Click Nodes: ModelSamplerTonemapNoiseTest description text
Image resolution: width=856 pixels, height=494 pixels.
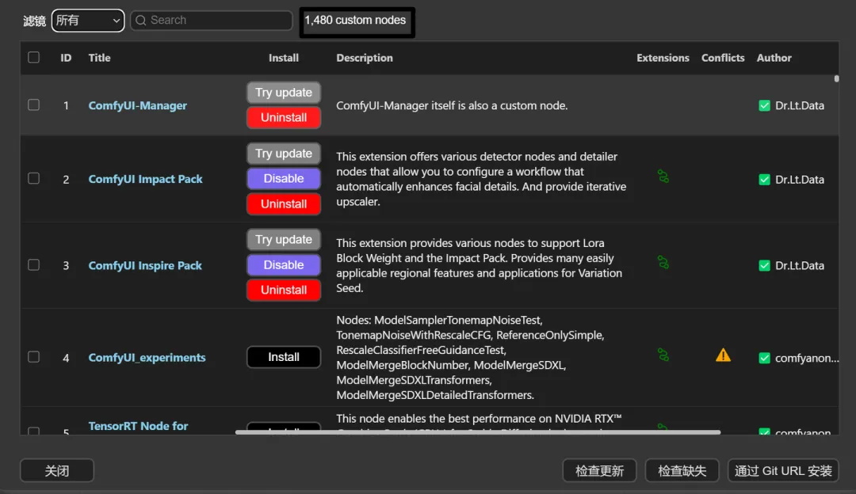tap(470, 358)
